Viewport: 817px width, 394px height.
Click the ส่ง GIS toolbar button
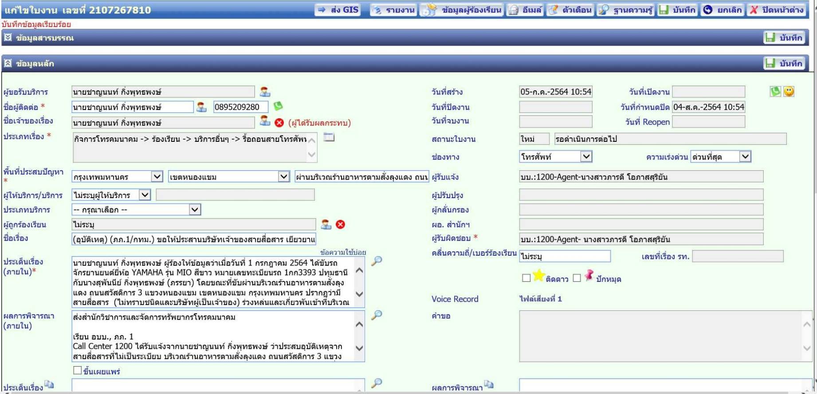[338, 10]
